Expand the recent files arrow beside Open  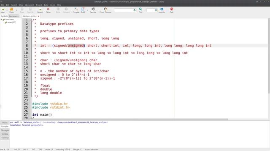point(16,10)
